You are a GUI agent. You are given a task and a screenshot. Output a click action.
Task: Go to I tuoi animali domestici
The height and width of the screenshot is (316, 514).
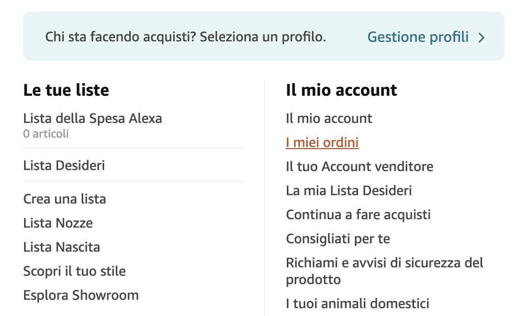357,303
